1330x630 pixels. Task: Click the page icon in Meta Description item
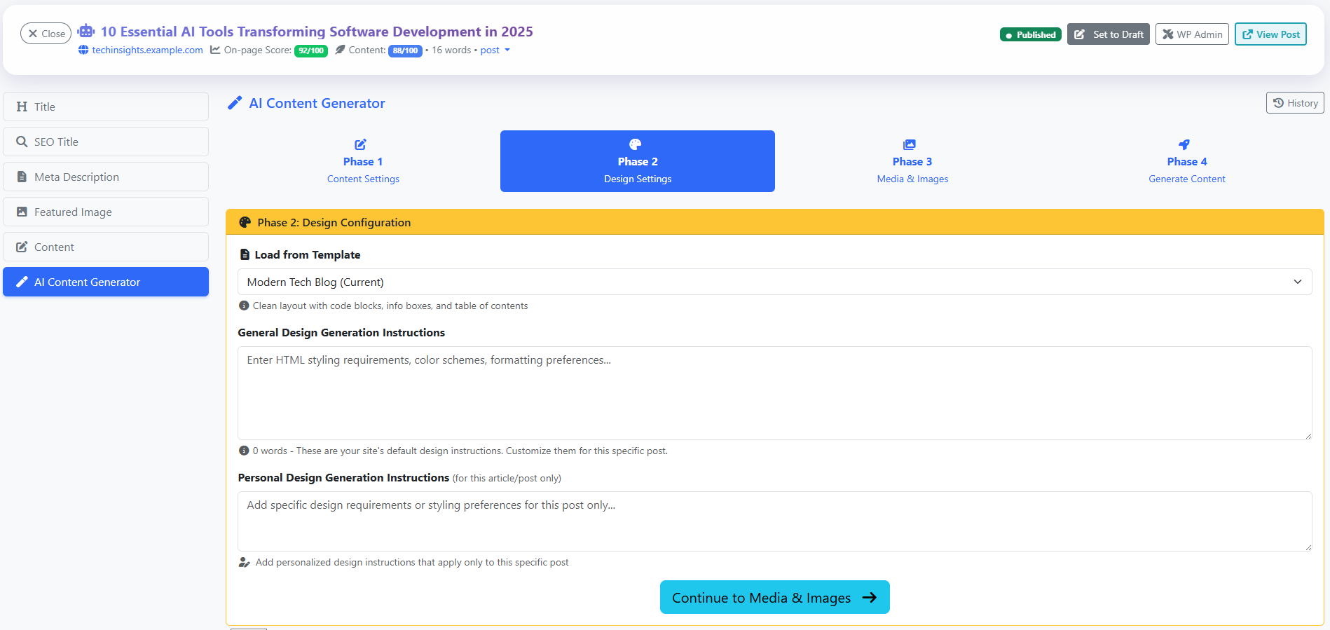point(22,177)
